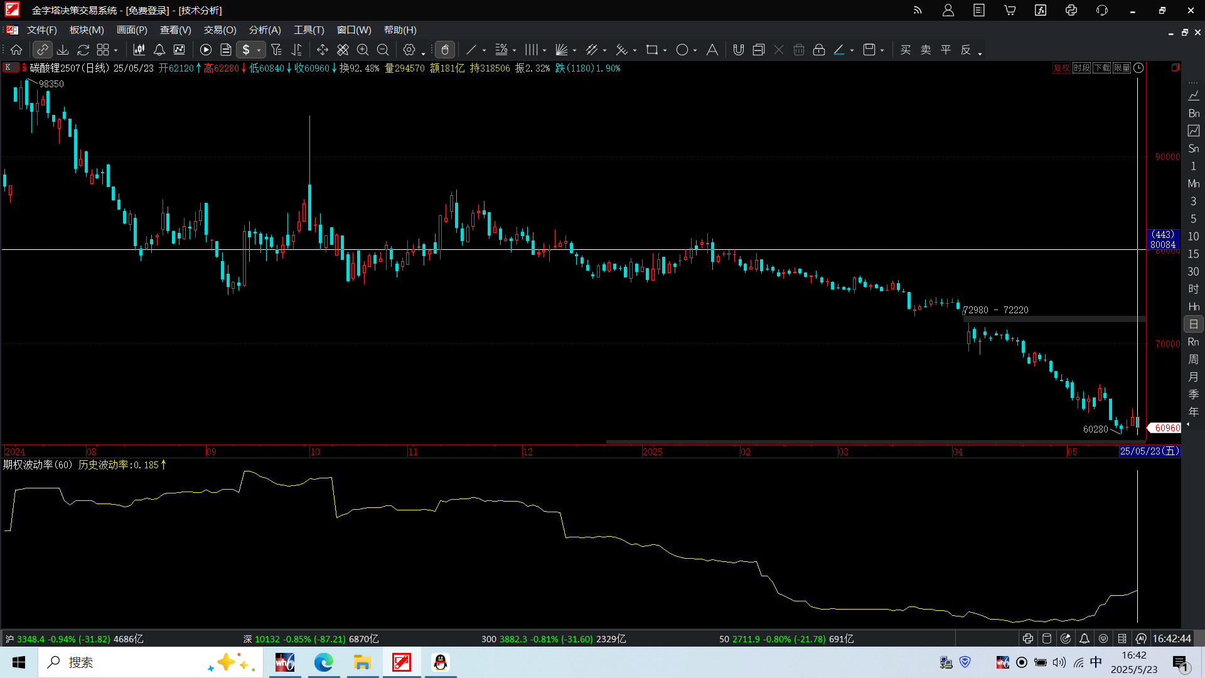
Task: Click the save drawings icon
Action: 869,50
